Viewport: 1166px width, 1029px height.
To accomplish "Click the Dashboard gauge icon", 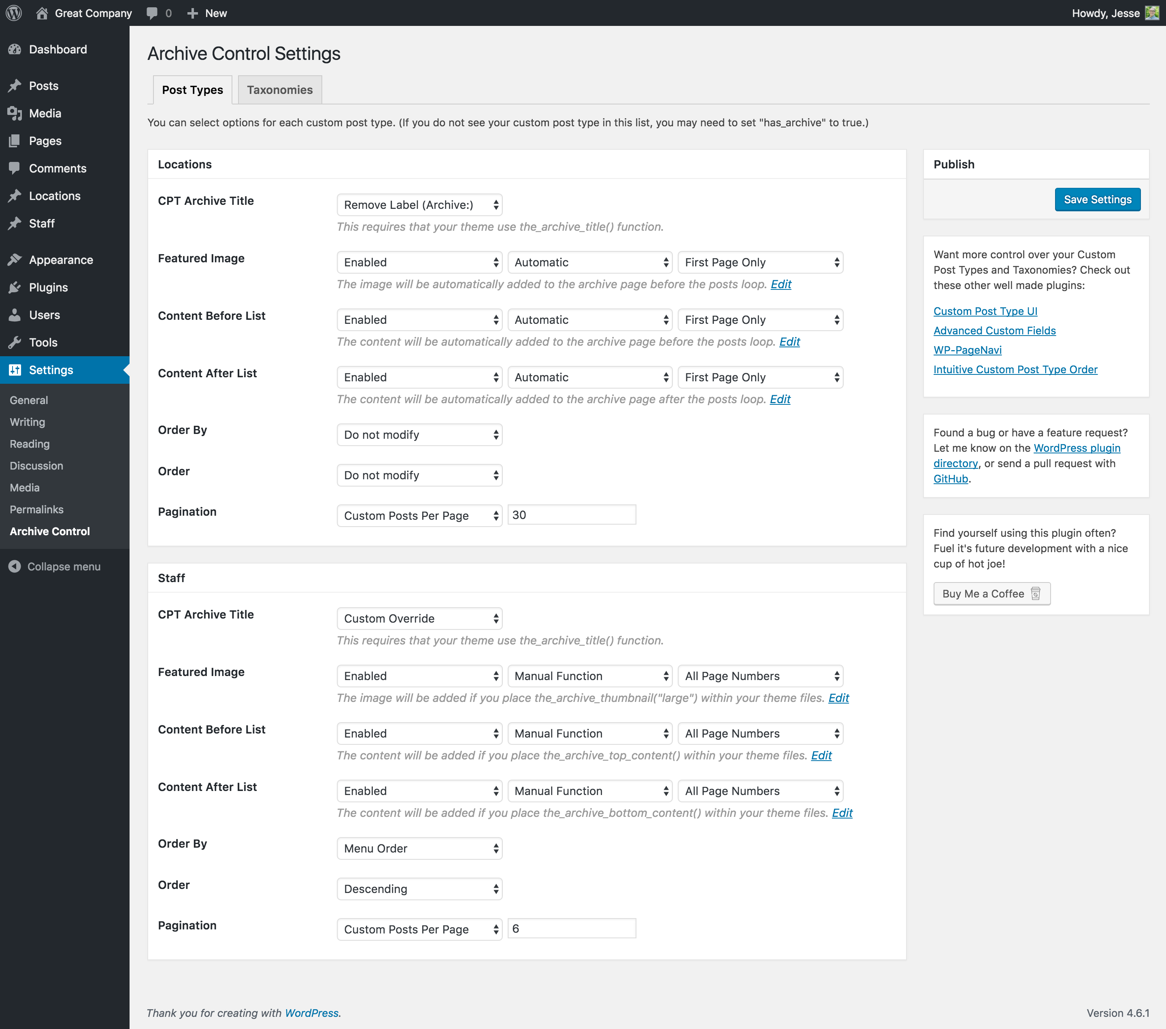I will [15, 50].
